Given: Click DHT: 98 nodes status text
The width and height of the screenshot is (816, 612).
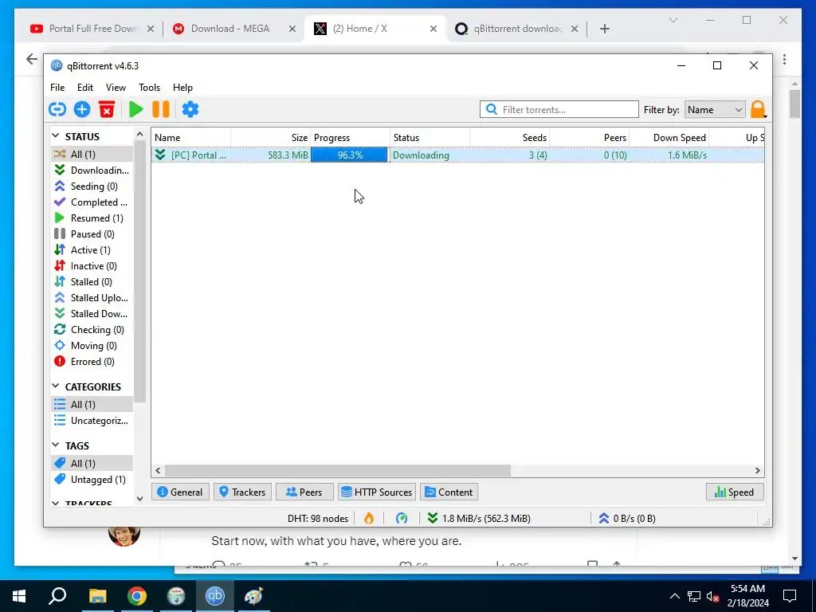Looking at the screenshot, I should pos(317,518).
